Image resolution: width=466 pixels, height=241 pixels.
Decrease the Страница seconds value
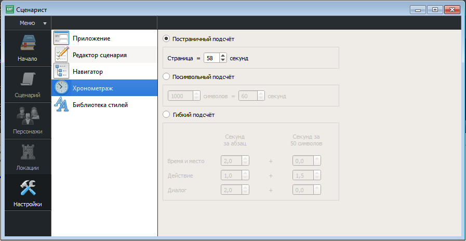pyautogui.click(x=223, y=60)
